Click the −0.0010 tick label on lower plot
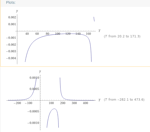 coord(33,123)
